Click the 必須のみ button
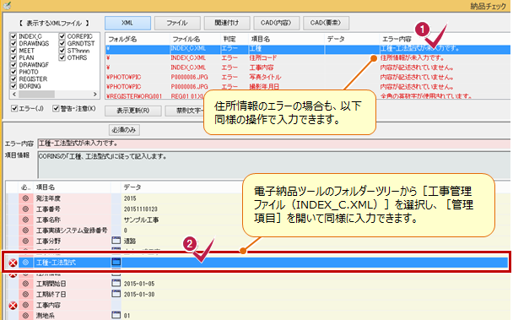The height and width of the screenshot is (320, 513). (124, 130)
